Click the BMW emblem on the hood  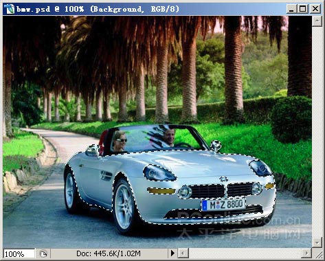pyautogui.click(x=223, y=179)
